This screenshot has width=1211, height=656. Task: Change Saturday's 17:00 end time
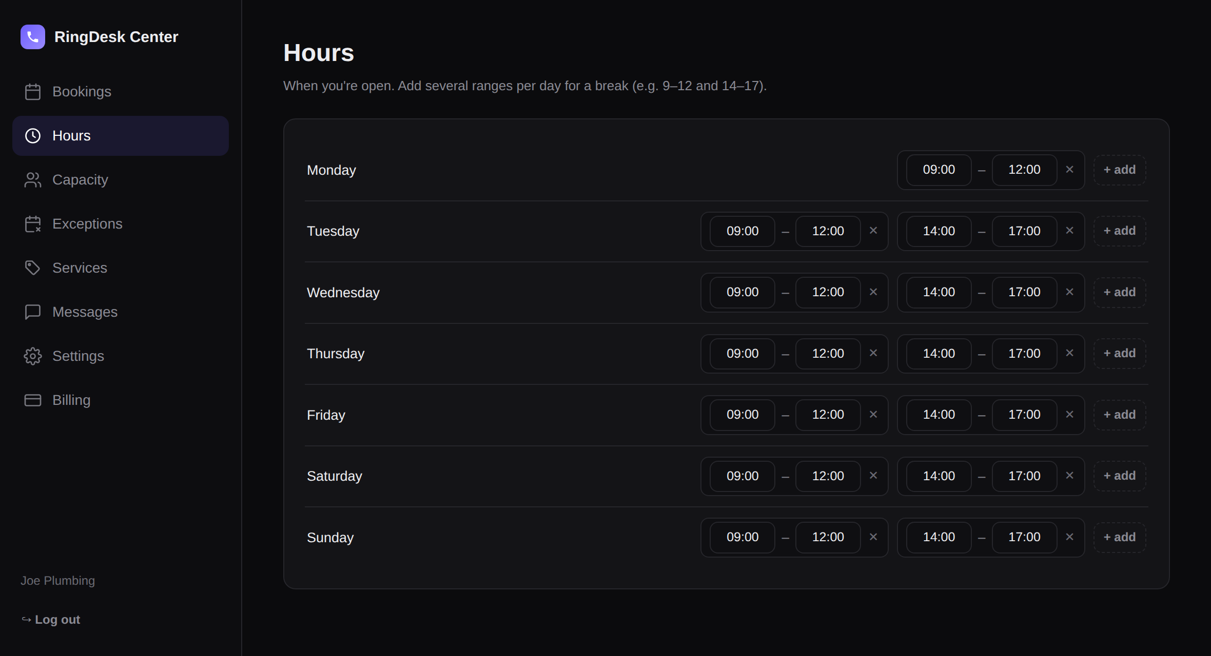(1024, 476)
